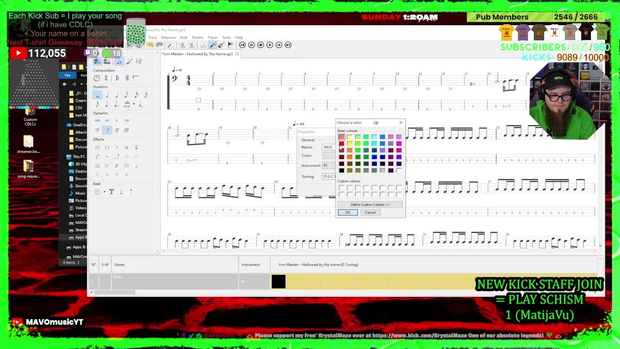
Task: Click the repeat open icon in Composition
Action: click(x=117, y=78)
